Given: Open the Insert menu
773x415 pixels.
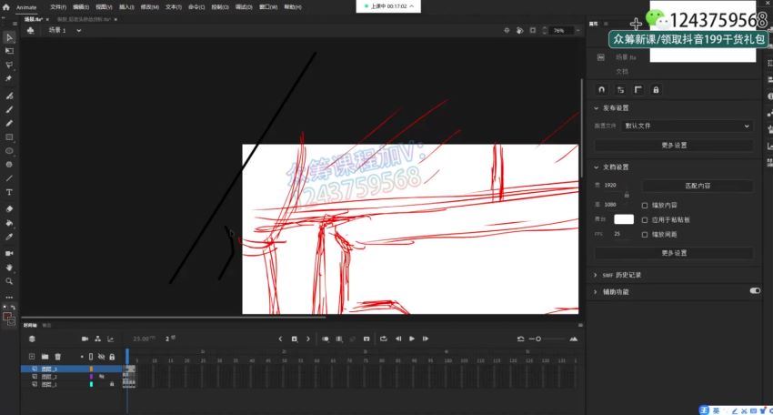Looking at the screenshot, I should point(126,7).
